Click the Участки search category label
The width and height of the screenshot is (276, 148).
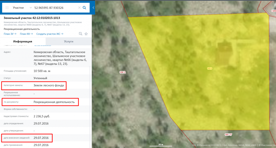(x=18, y=8)
